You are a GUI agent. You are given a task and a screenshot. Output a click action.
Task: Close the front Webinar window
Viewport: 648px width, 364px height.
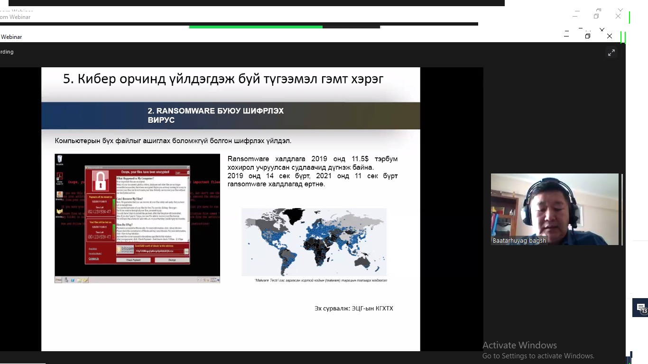(x=610, y=36)
